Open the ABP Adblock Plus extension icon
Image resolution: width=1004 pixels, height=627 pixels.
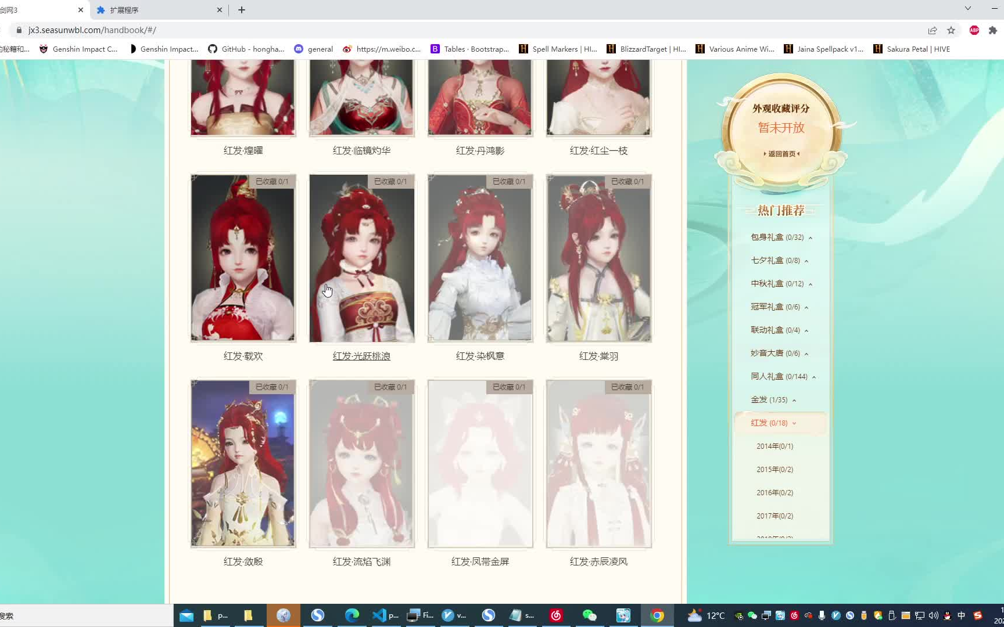tap(974, 30)
